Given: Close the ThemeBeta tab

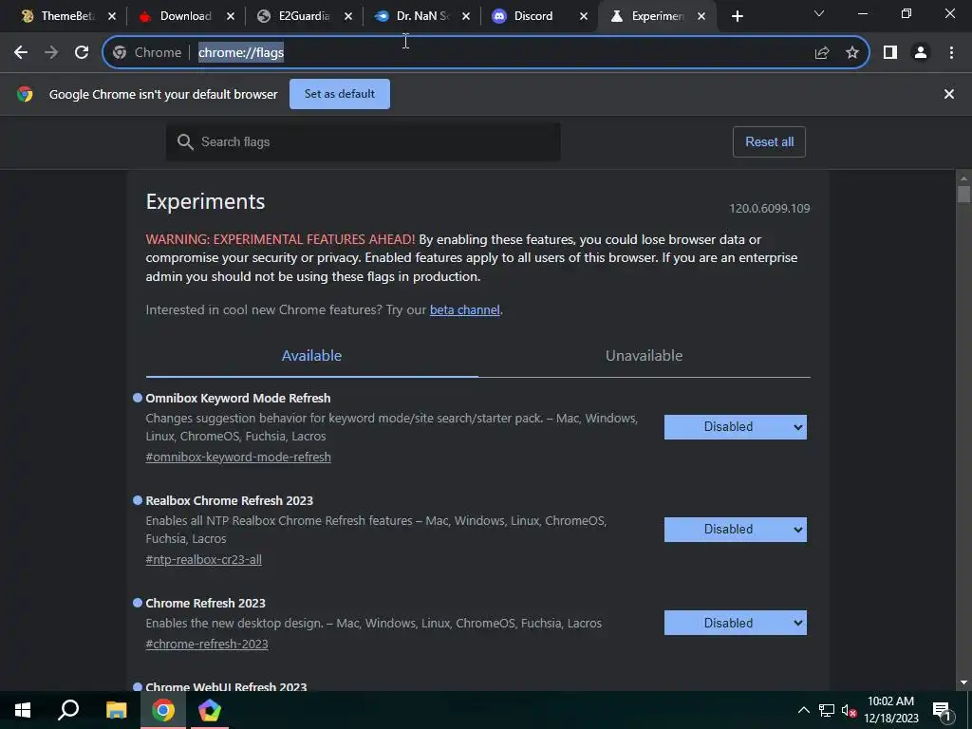Looking at the screenshot, I should coord(112,17).
